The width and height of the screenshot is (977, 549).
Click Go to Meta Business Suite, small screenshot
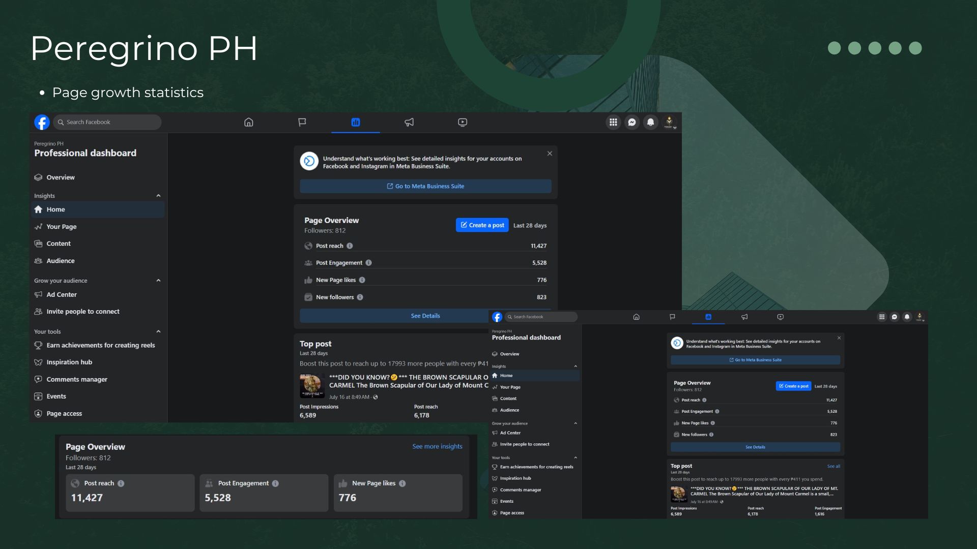click(755, 360)
